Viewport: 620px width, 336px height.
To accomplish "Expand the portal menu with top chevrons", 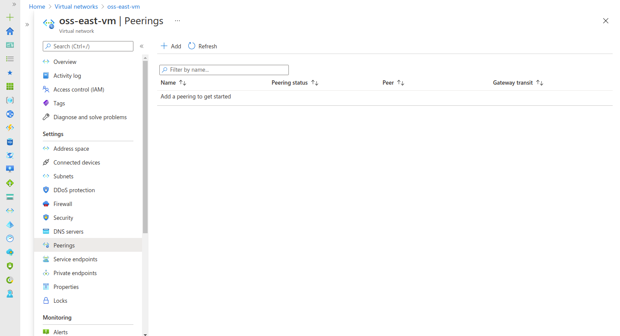I will (x=14, y=4).
